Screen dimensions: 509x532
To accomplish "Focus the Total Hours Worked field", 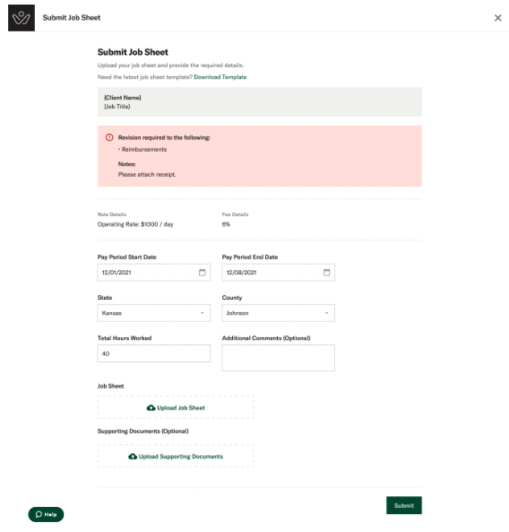I will pos(154,353).
